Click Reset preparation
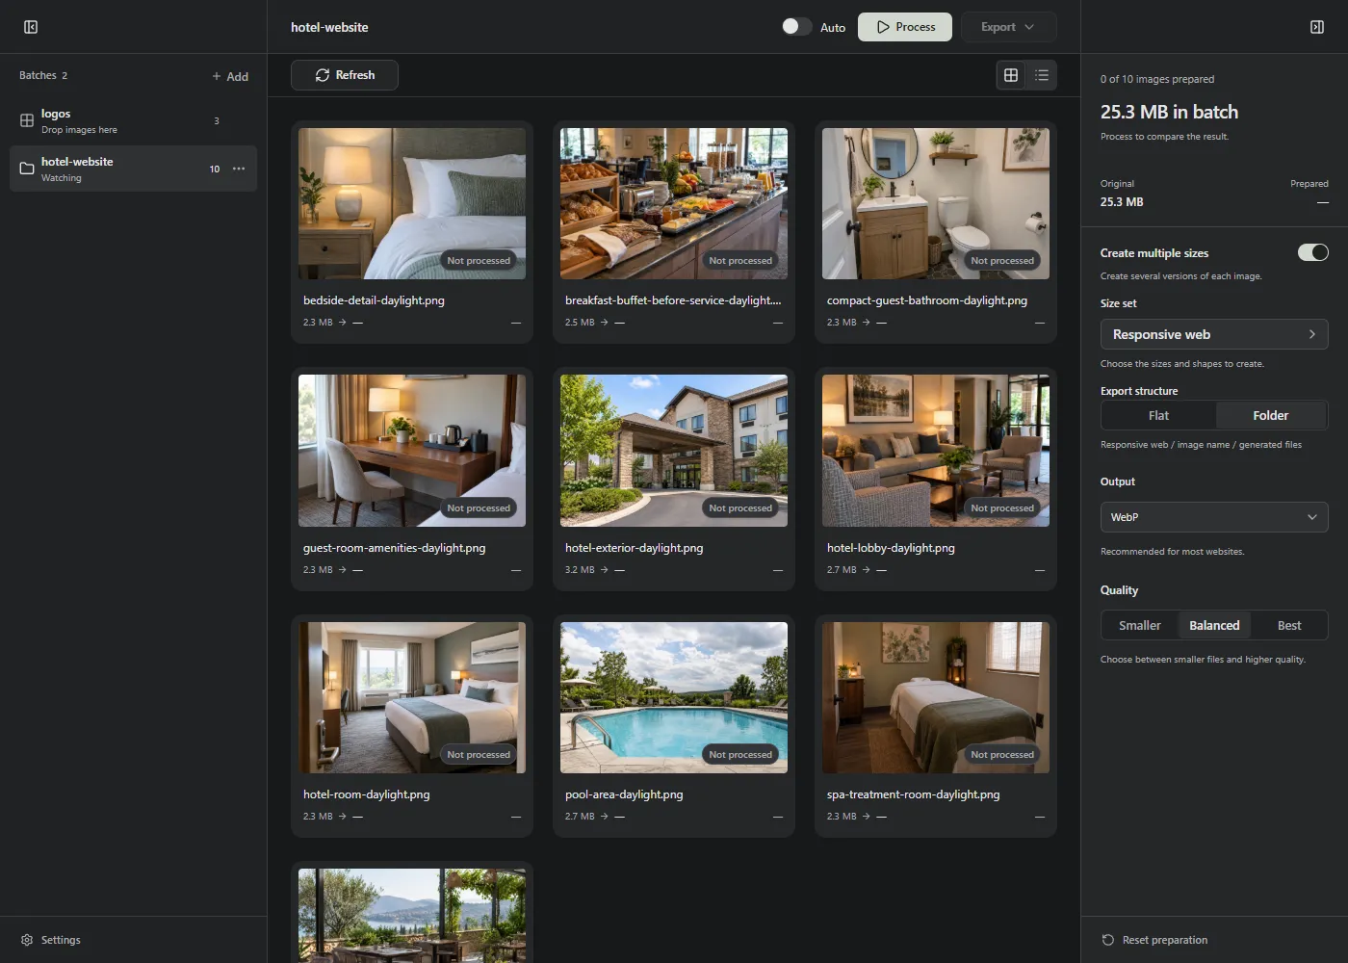 point(1154,940)
